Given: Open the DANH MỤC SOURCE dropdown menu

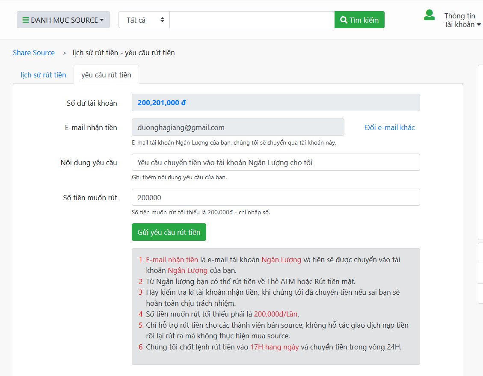Looking at the screenshot, I should click(x=63, y=20).
